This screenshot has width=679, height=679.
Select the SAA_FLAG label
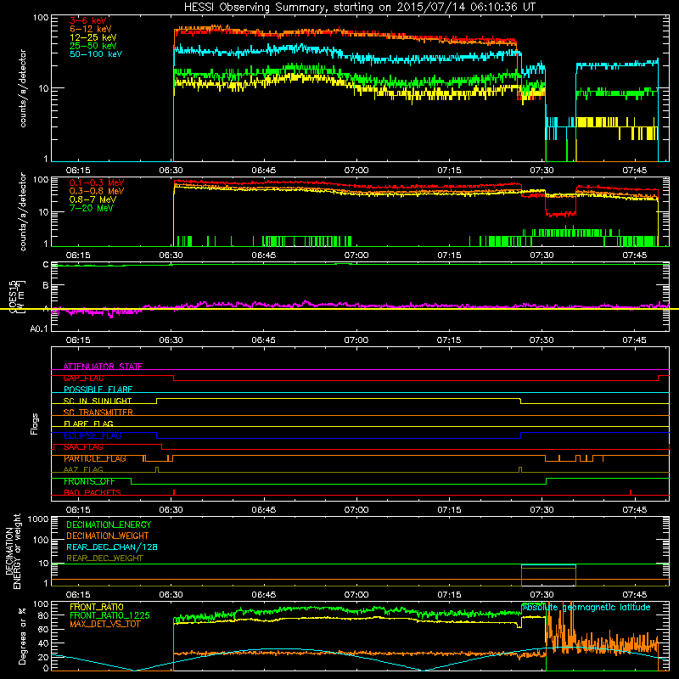coord(83,447)
